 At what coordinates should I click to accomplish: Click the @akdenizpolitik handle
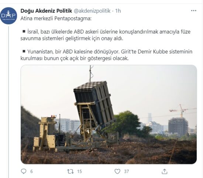pos(92,11)
